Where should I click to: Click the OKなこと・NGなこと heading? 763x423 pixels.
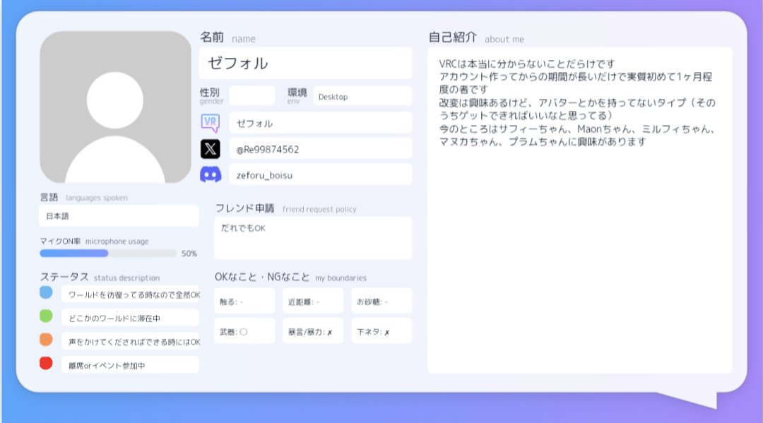tap(262, 277)
